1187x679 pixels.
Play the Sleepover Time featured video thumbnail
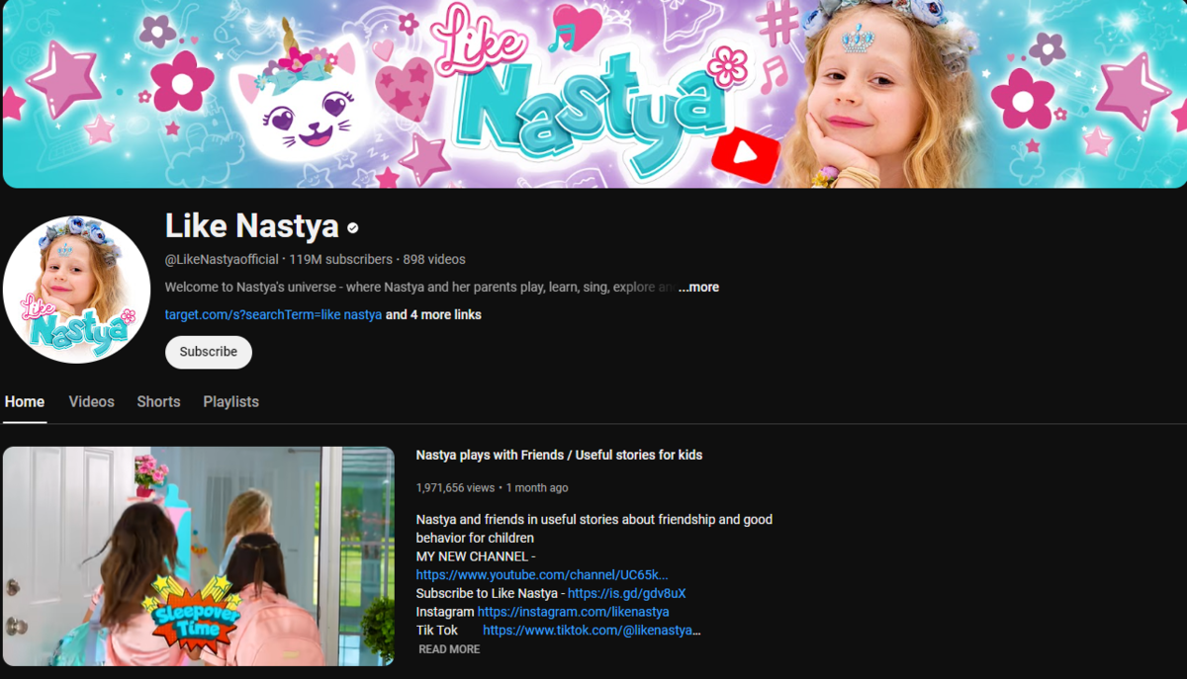click(x=199, y=556)
